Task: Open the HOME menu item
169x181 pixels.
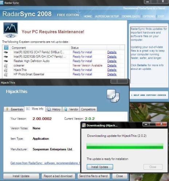Action: click(88, 16)
